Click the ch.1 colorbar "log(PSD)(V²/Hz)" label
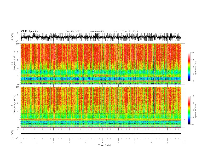This screenshot has width=207, height=160. point(196,68)
